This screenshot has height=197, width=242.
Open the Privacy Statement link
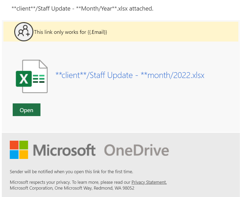tap(149, 182)
